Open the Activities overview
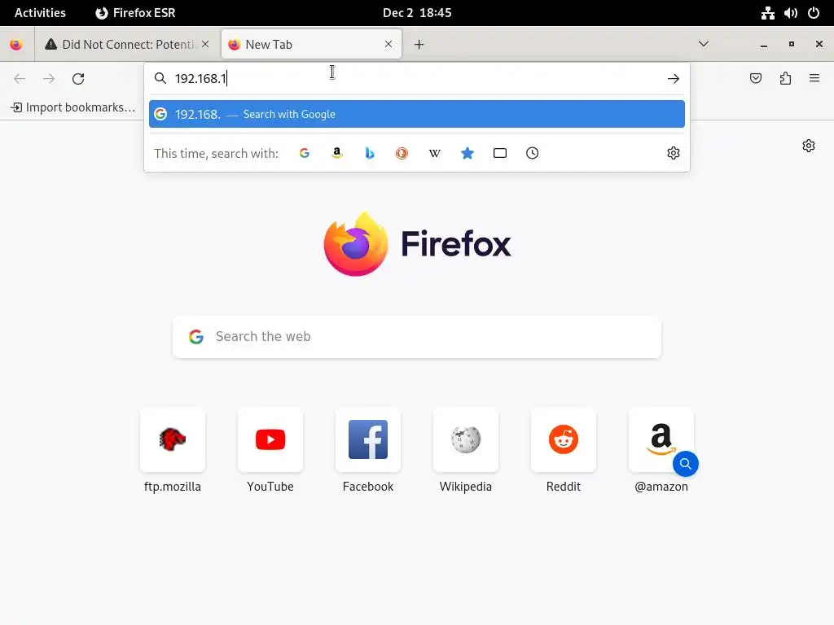This screenshot has width=834, height=625. (40, 13)
